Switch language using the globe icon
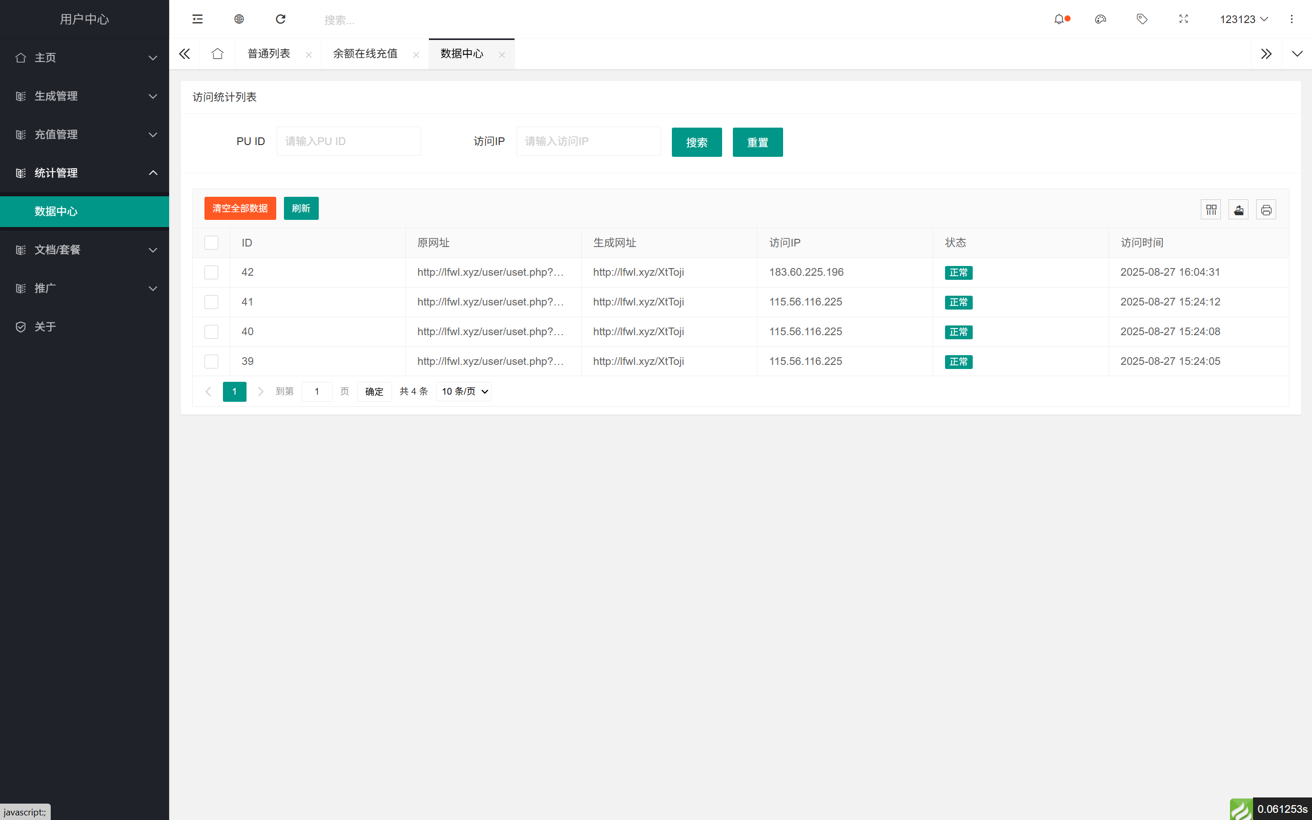 [x=238, y=19]
